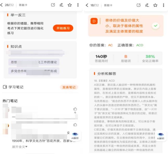
Task: Open 答题卡 on the 28/32 screen
Action: 23,5
